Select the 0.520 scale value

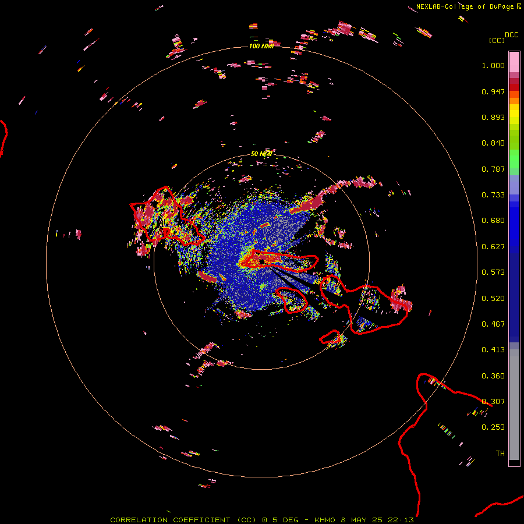click(x=493, y=299)
